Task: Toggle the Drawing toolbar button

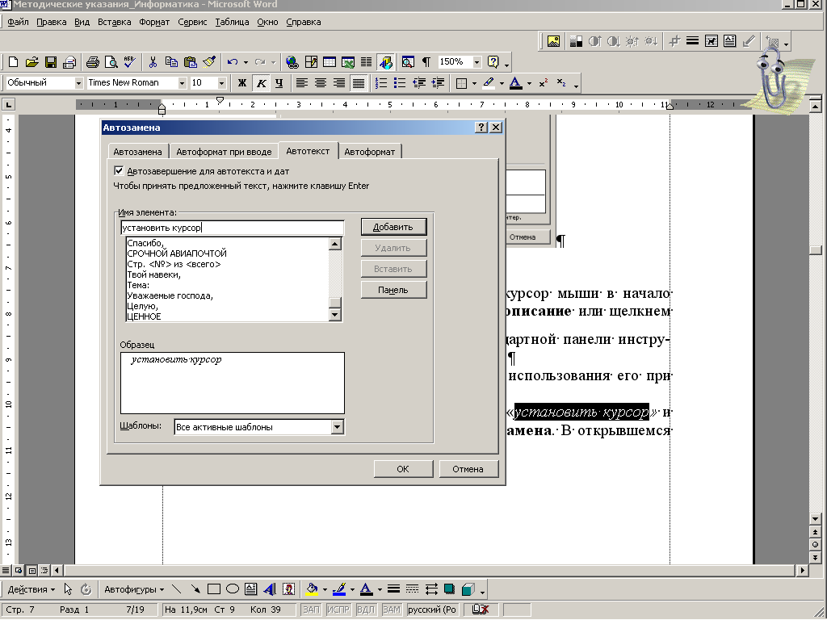Action: coord(385,62)
